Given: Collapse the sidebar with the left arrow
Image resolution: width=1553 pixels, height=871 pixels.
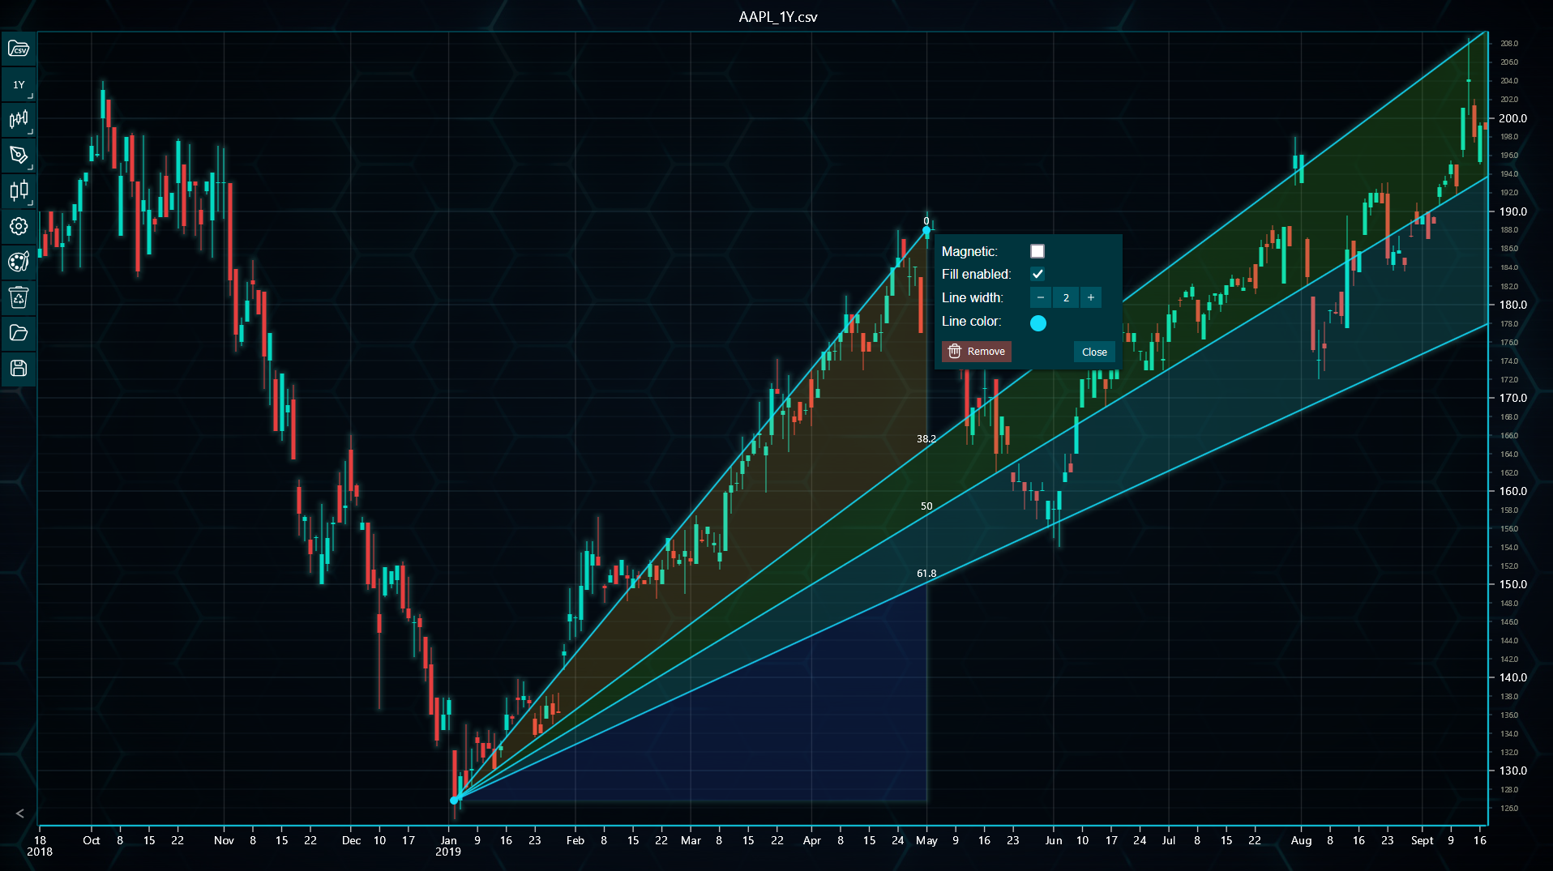Looking at the screenshot, I should (x=20, y=813).
